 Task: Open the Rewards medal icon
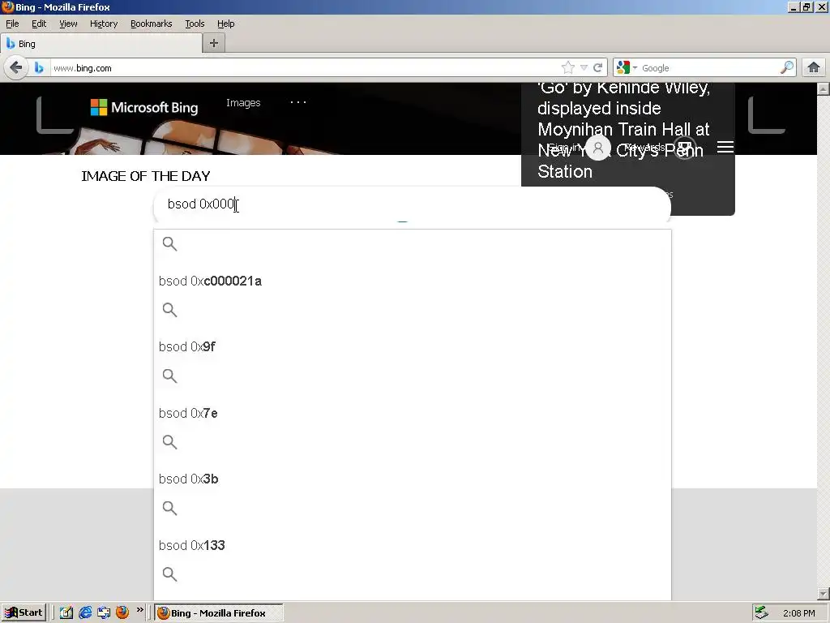point(684,148)
